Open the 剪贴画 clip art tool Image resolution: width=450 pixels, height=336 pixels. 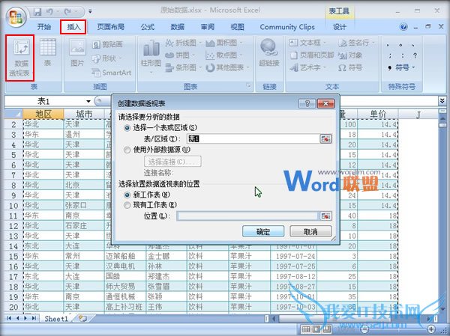107,44
